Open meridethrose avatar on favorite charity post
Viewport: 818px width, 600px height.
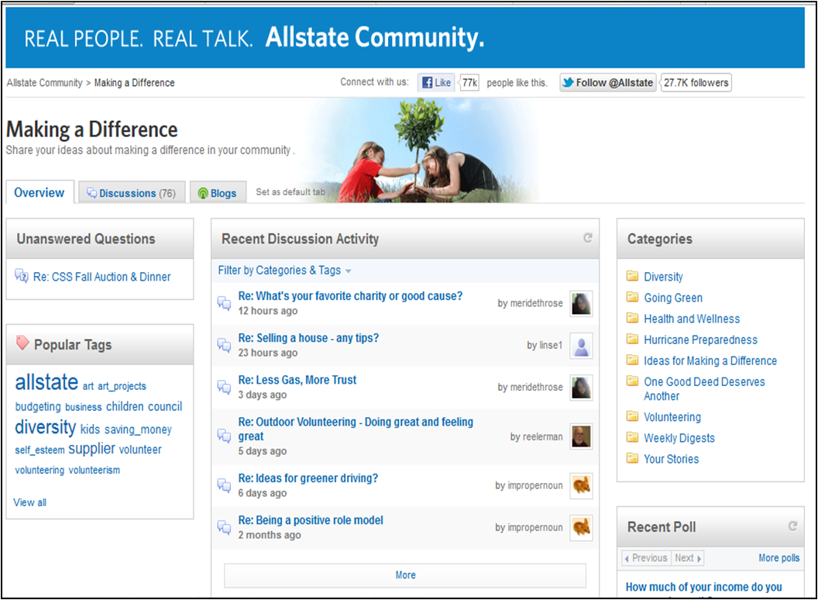coord(581,303)
